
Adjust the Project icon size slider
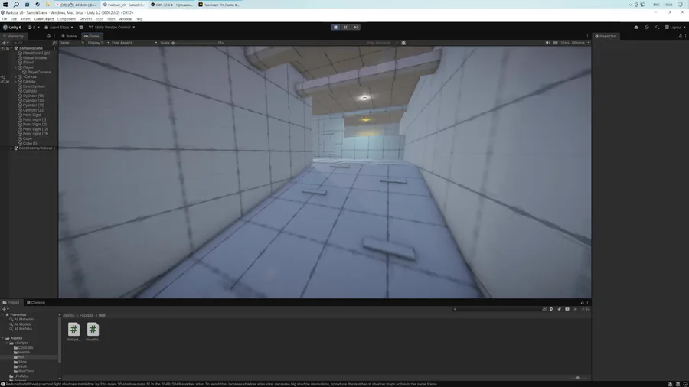point(578,378)
